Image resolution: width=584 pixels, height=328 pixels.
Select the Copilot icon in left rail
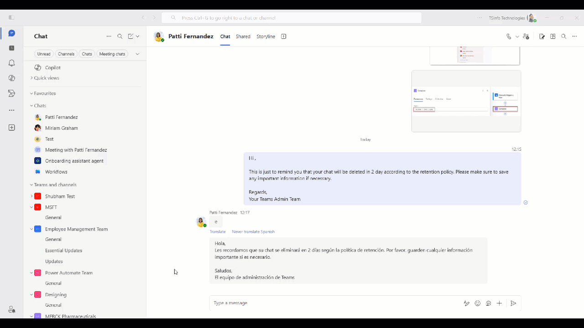(11, 78)
